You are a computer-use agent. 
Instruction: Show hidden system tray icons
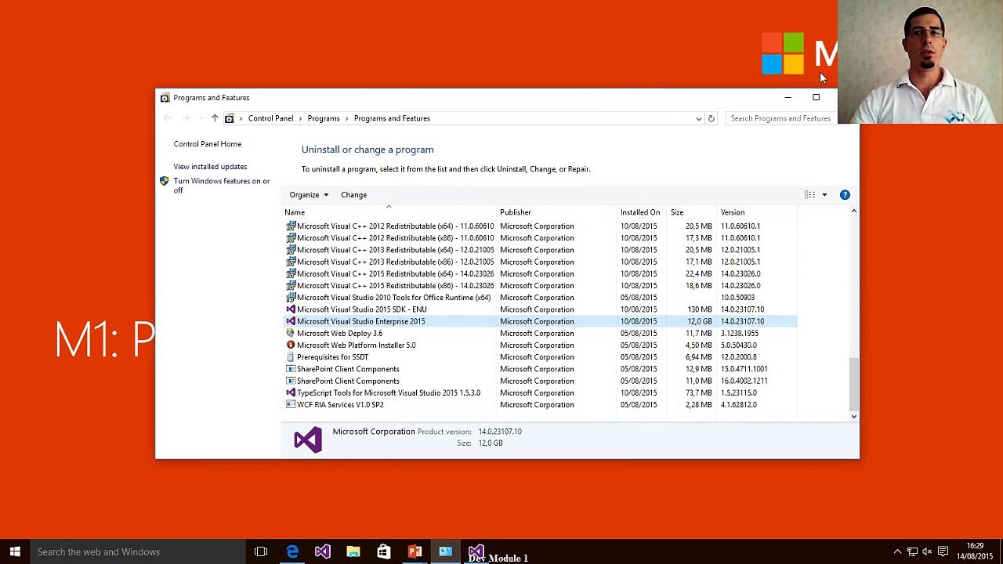897,551
